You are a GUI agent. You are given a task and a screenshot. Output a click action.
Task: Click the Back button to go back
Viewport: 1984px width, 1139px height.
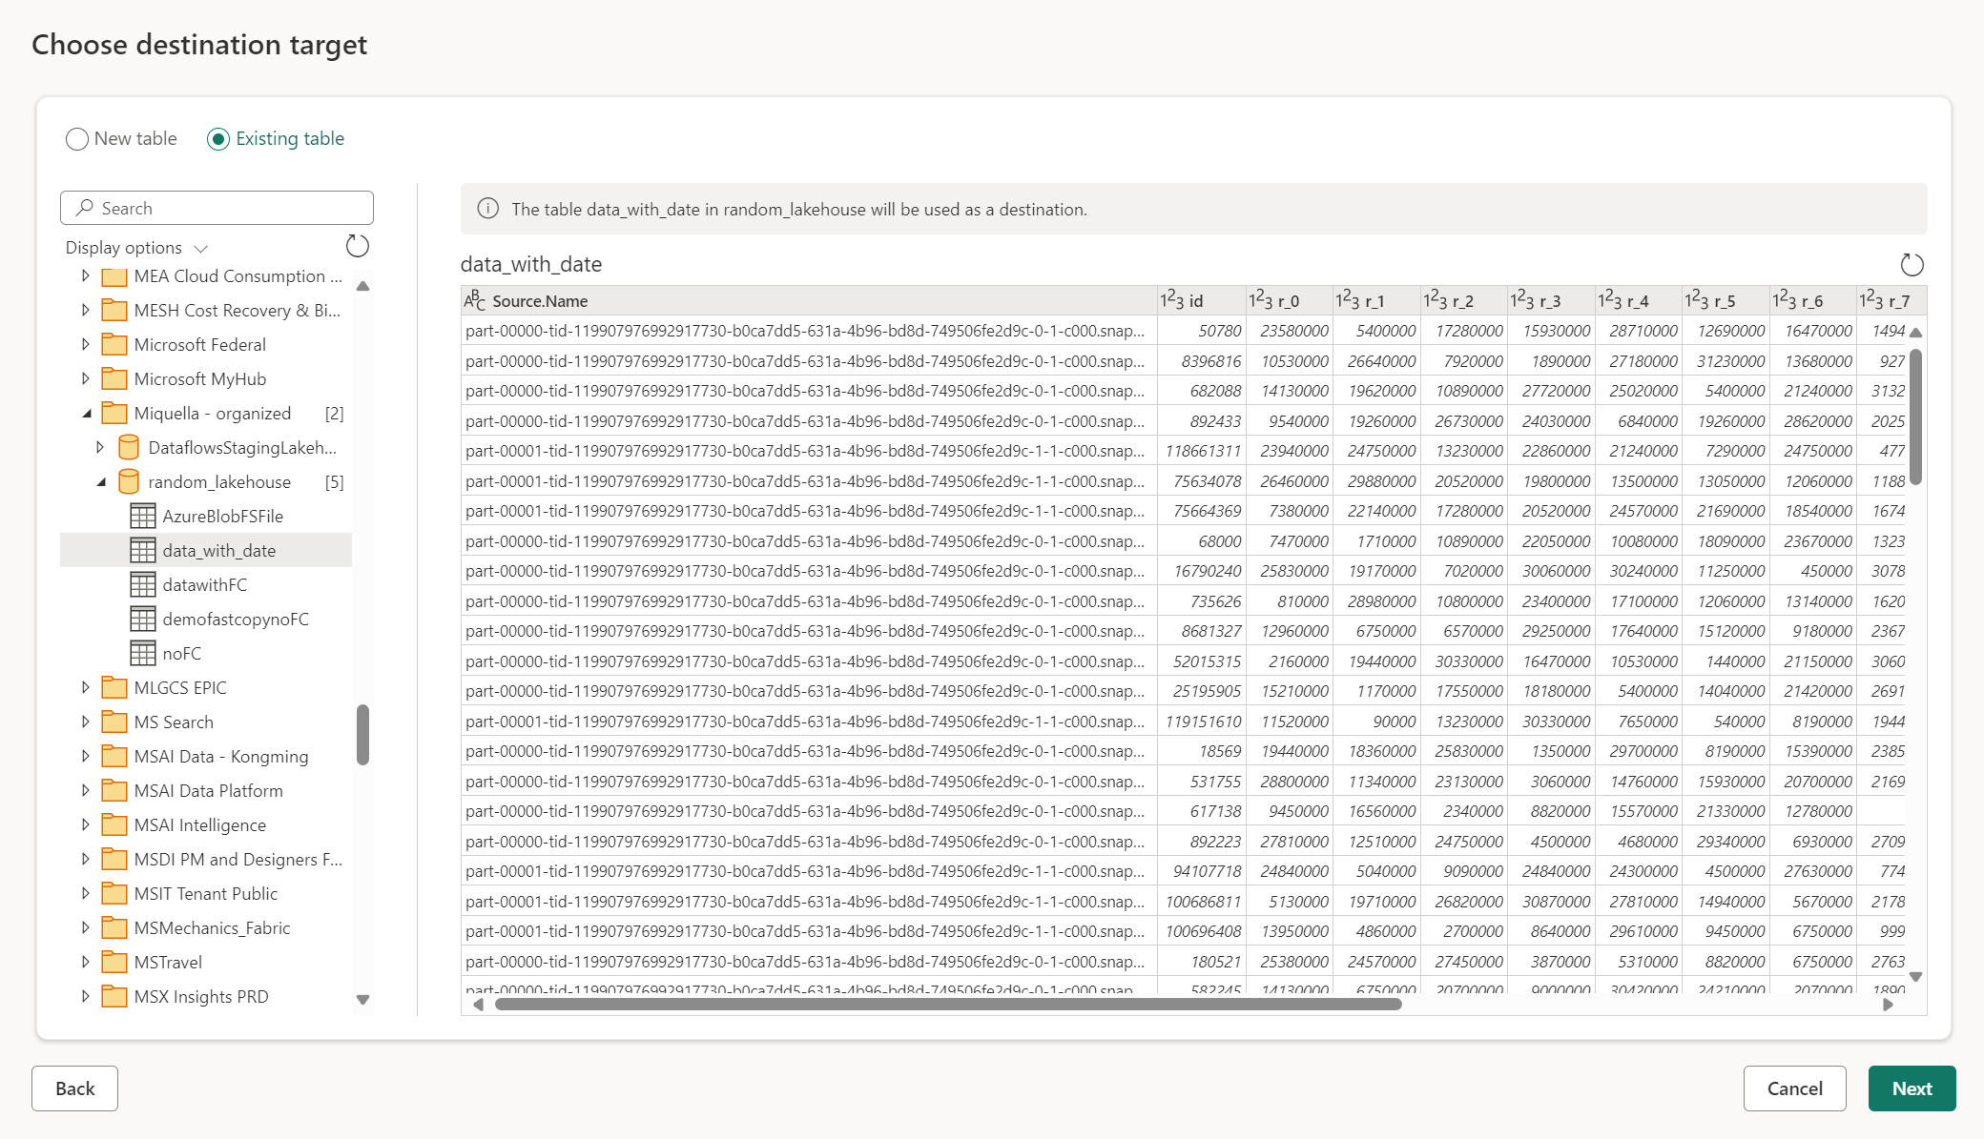coord(73,1088)
